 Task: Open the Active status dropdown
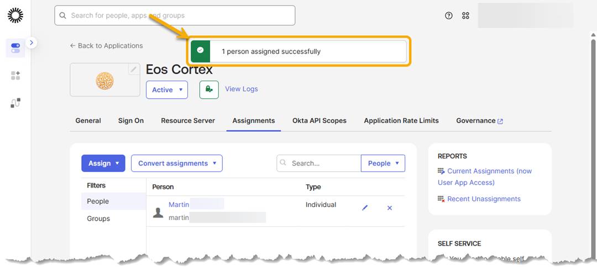(x=167, y=89)
